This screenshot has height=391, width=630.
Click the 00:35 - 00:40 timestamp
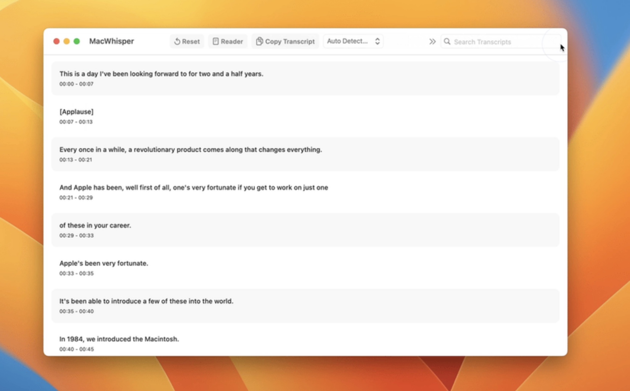[76, 311]
